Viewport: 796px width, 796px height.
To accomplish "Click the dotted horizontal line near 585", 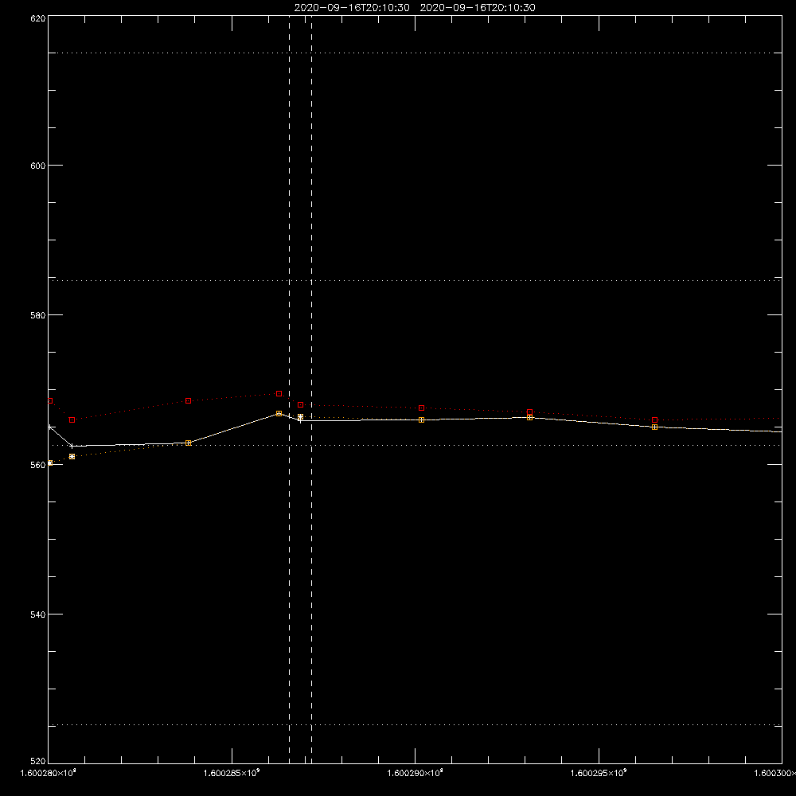I will 415,280.
